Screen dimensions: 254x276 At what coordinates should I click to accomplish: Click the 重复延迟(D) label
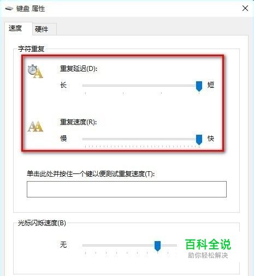click(79, 69)
